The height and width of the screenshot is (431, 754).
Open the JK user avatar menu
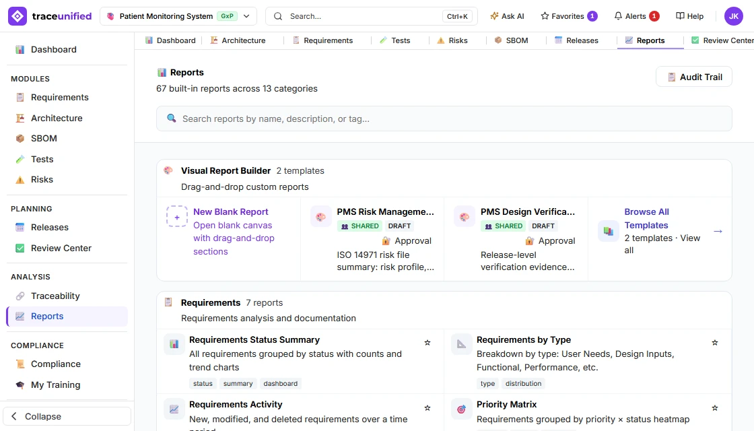(x=733, y=16)
